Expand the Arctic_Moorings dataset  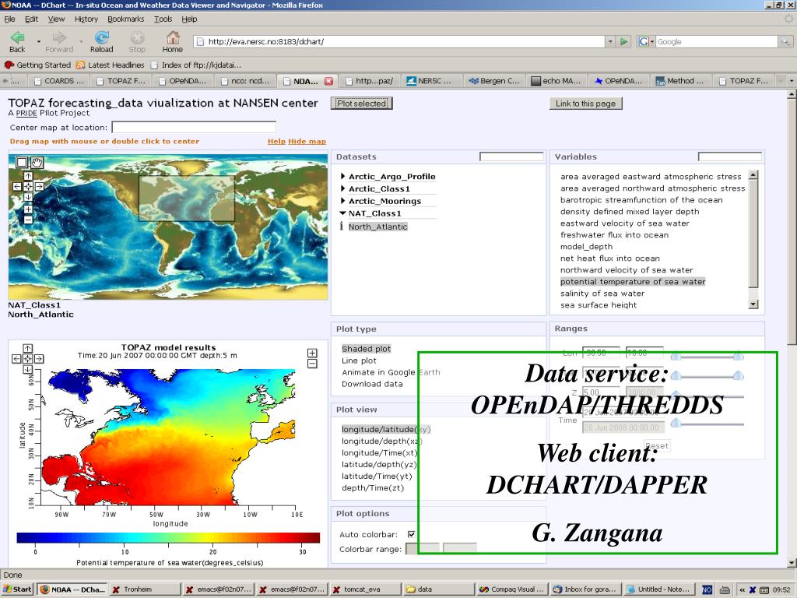(343, 200)
